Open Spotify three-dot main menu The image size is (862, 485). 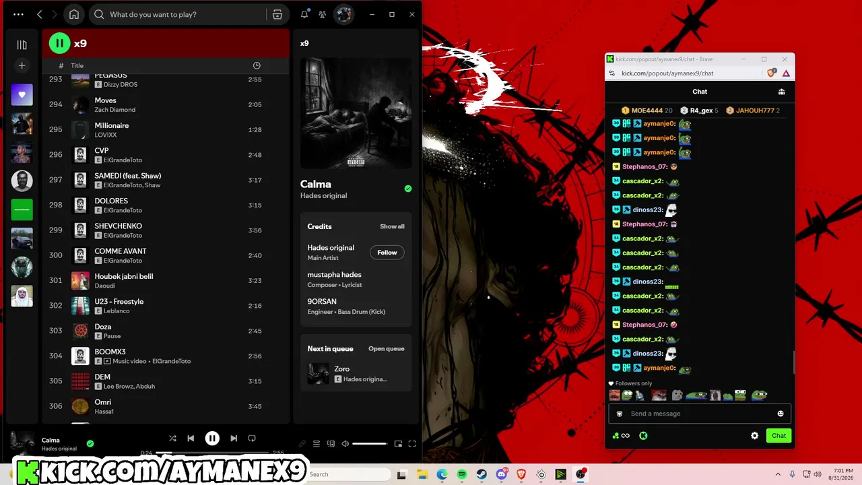coord(18,14)
